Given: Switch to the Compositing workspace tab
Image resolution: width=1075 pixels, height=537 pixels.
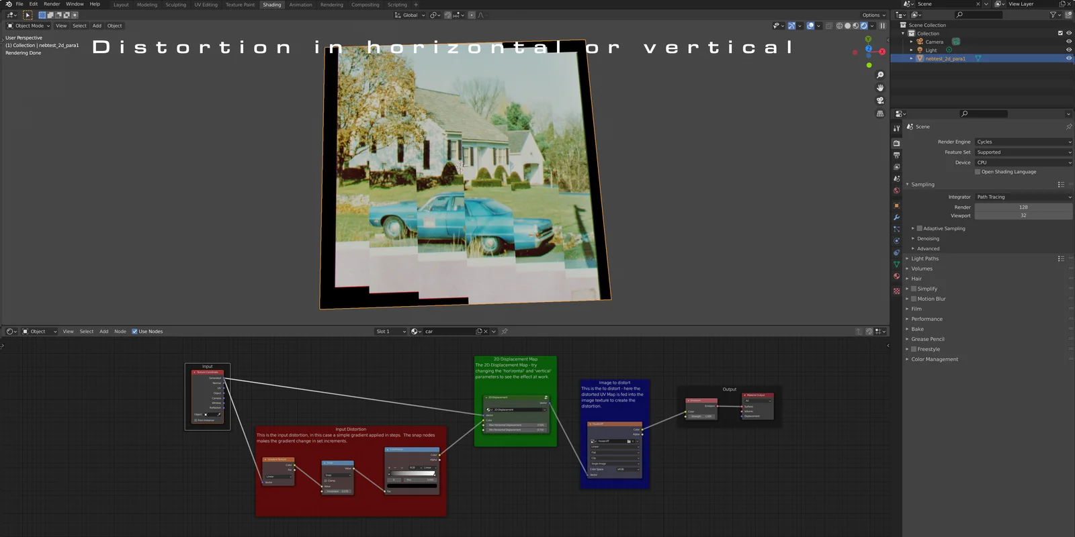Looking at the screenshot, I should click(x=365, y=5).
